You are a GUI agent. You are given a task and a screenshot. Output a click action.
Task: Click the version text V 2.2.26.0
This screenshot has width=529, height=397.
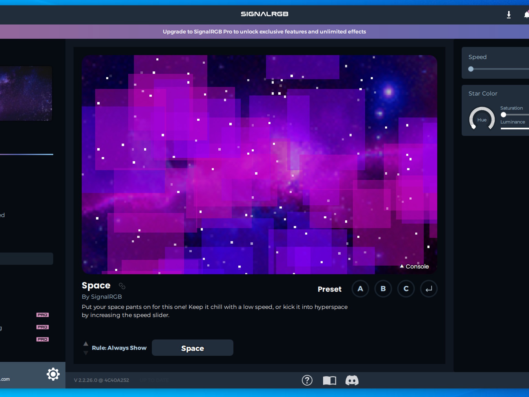(101, 380)
